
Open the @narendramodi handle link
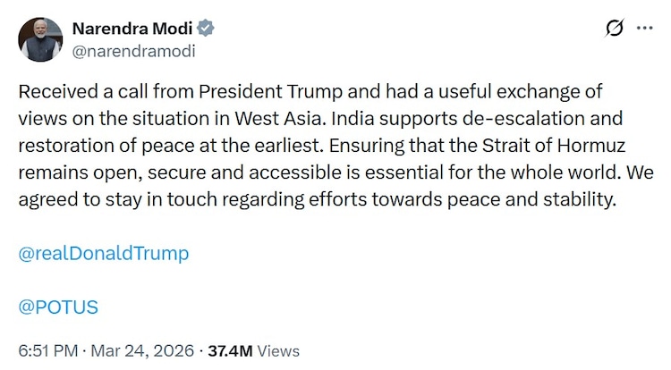133,50
